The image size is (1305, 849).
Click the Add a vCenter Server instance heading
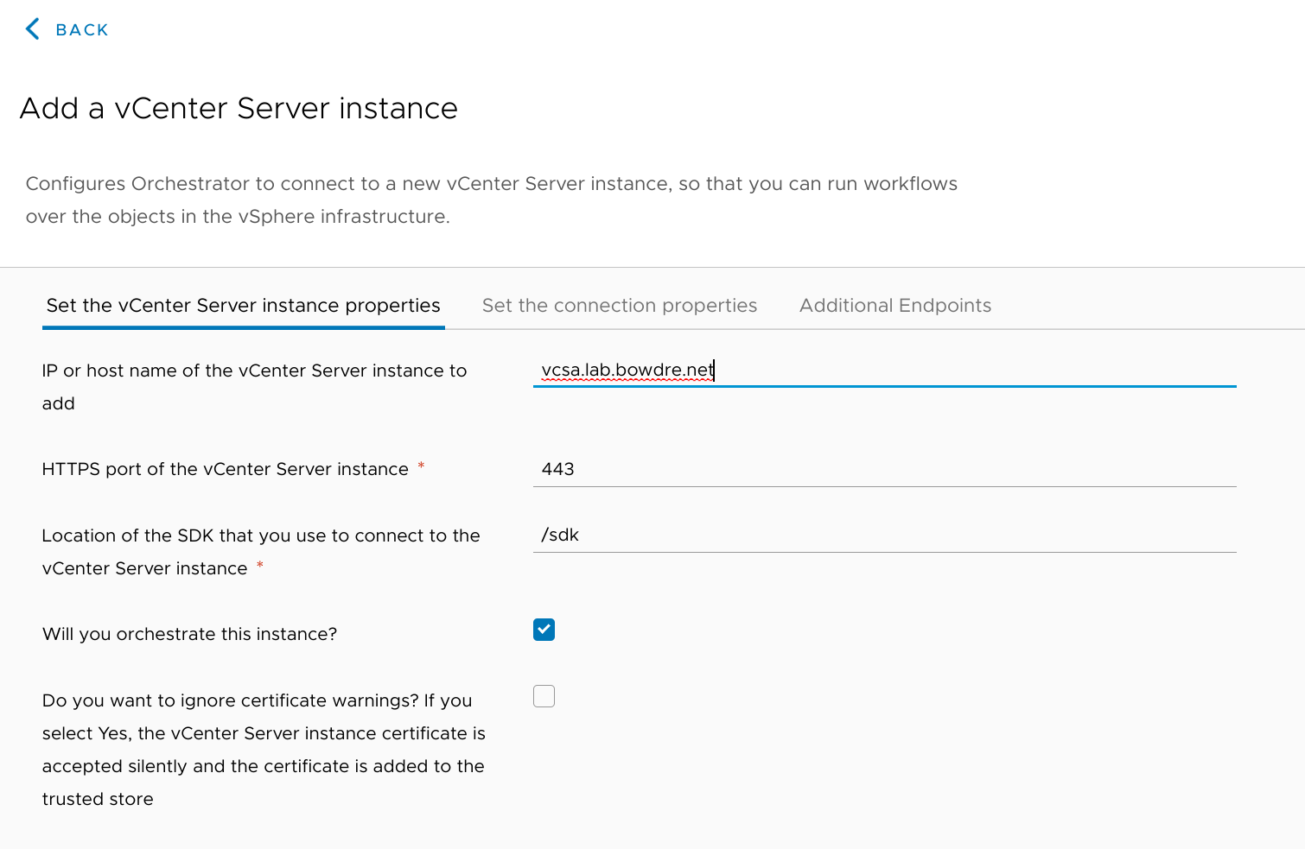pos(239,109)
